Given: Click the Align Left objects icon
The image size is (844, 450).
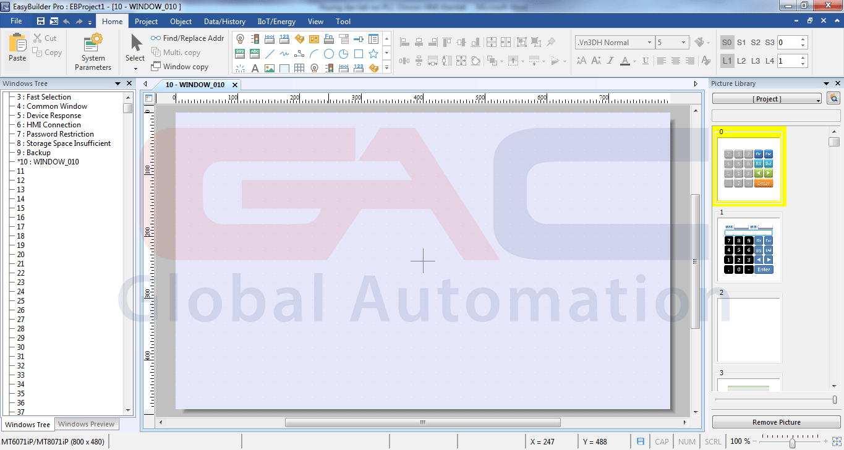Looking at the screenshot, I should coord(404,42).
